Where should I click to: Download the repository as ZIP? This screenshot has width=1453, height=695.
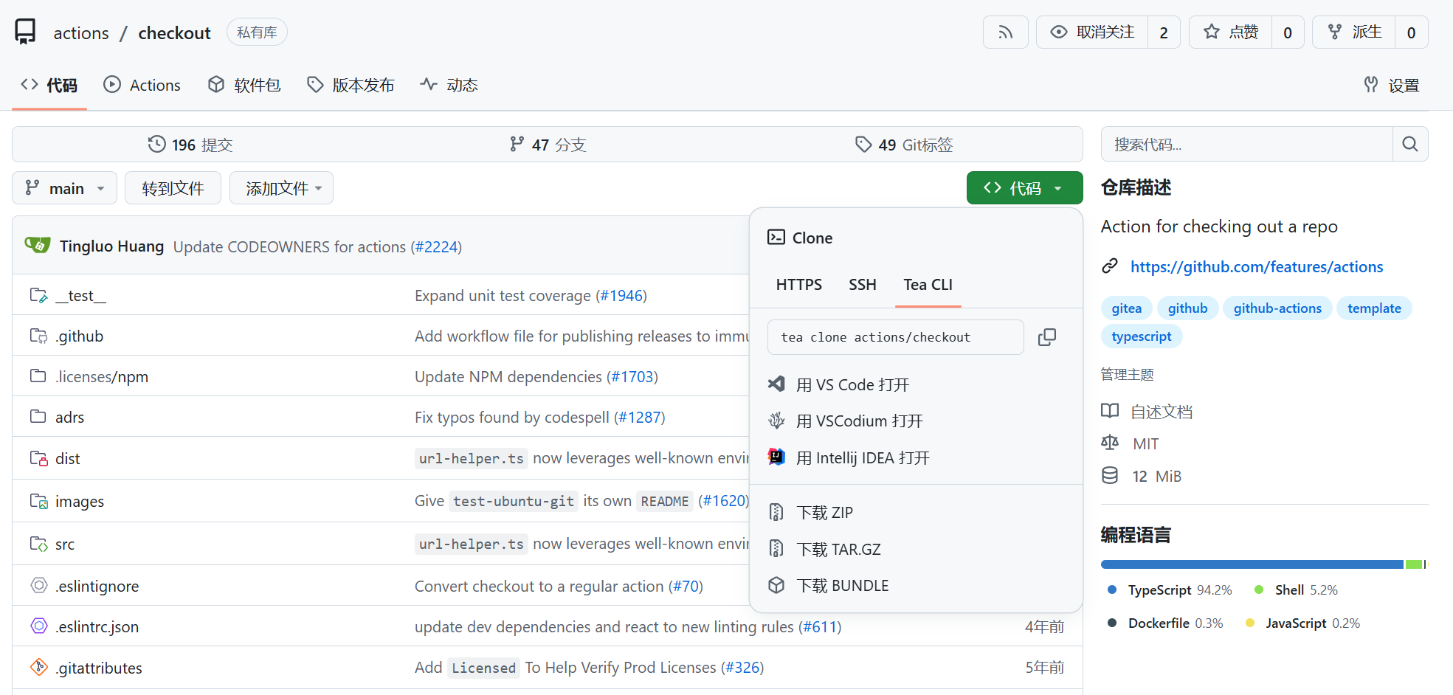[824, 513]
